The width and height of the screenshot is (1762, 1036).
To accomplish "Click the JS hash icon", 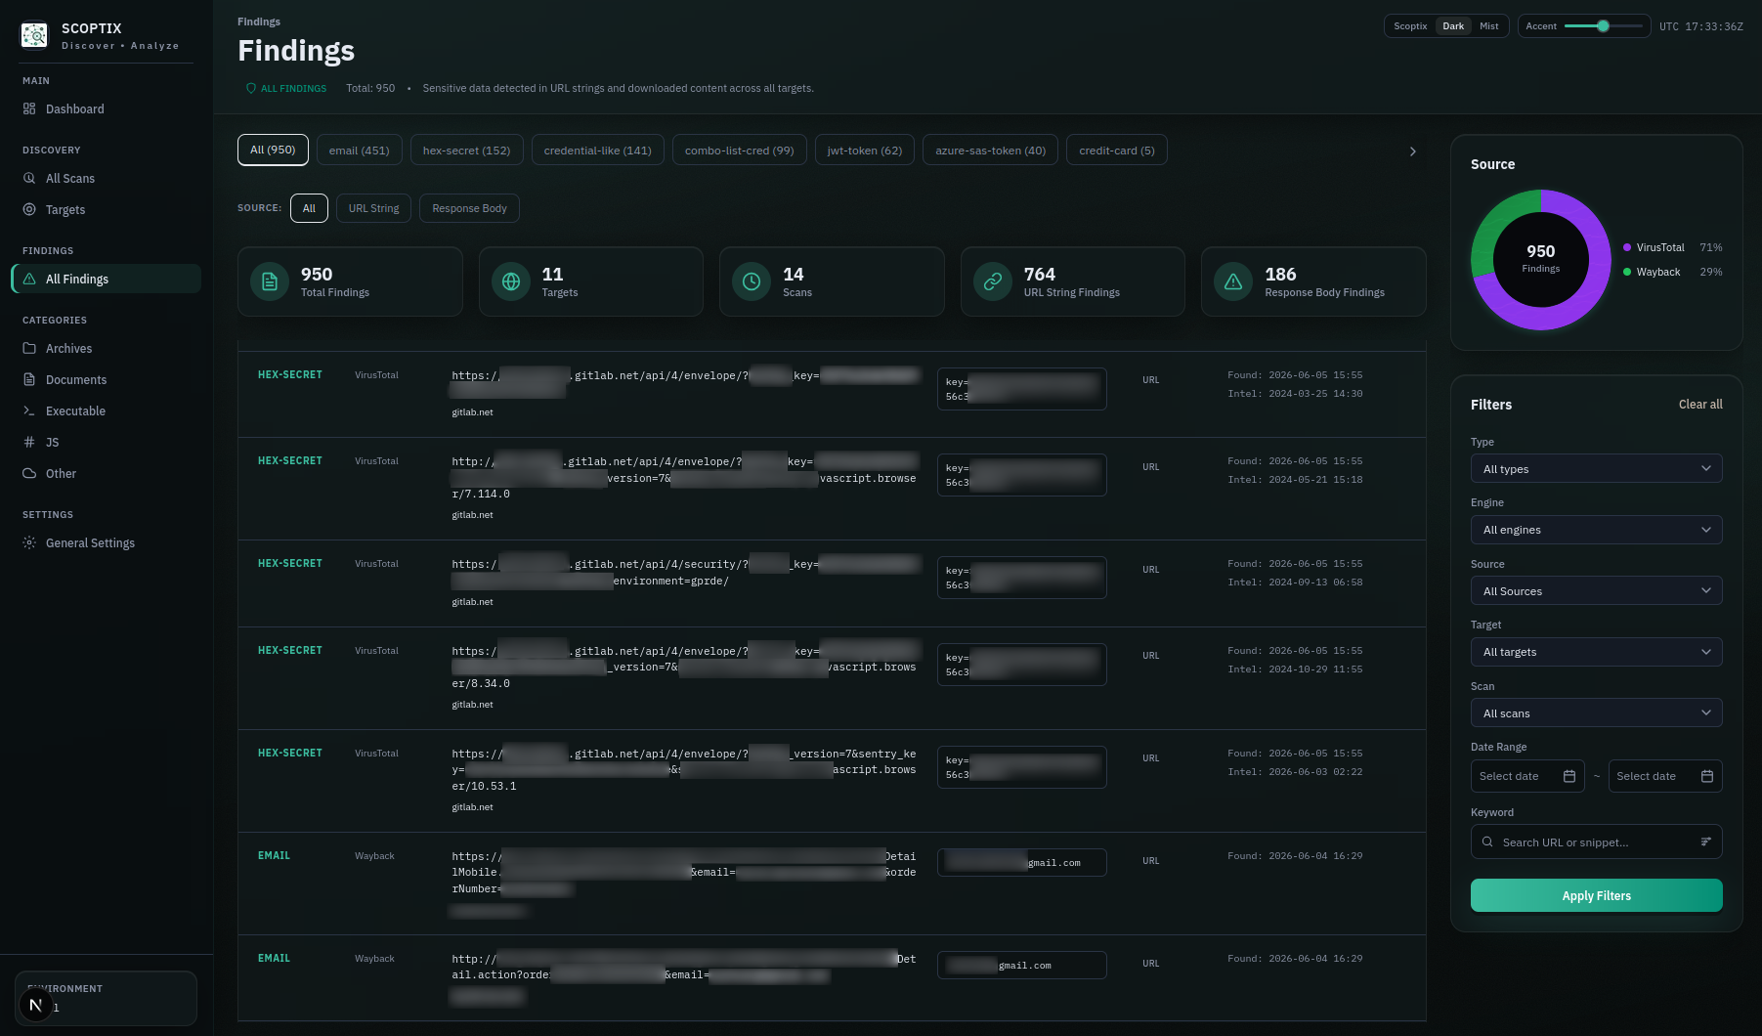I will [x=29, y=442].
